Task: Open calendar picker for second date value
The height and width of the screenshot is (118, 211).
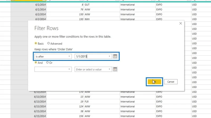Action: (115, 69)
